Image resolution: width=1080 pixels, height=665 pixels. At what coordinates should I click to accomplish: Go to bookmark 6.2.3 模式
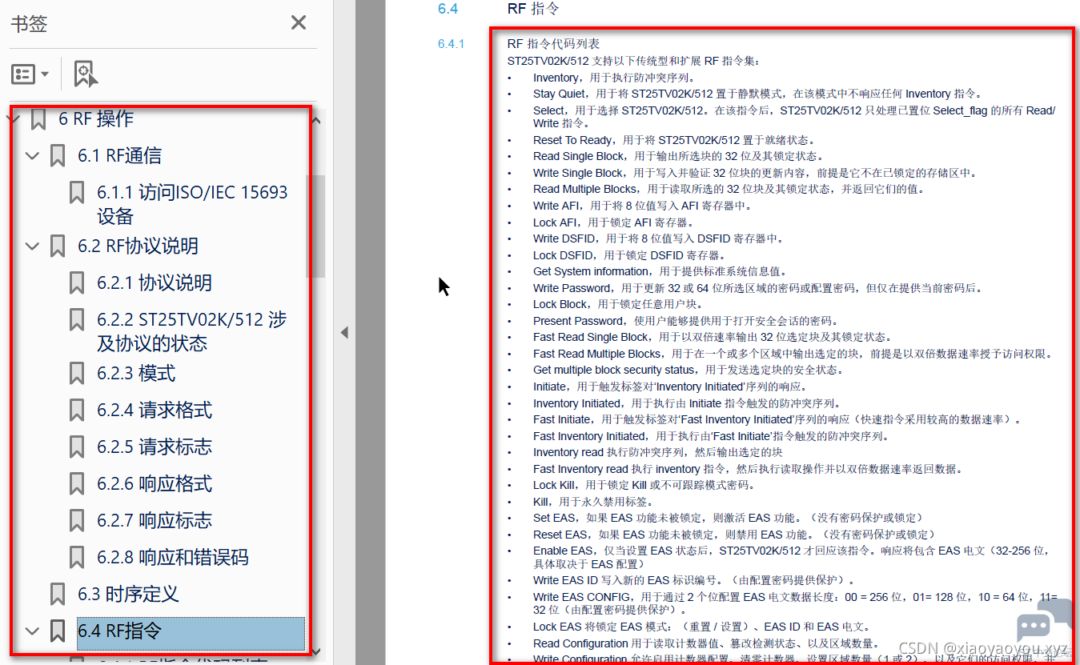coord(136,373)
